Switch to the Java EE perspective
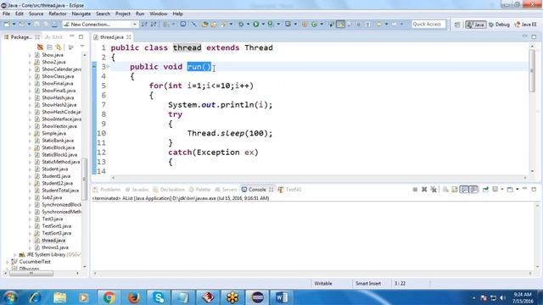 526,25
